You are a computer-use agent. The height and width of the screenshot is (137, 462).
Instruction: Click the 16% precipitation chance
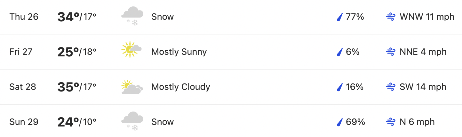tap(355, 87)
